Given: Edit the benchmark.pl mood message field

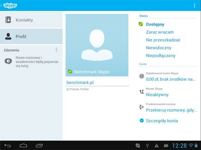Looking at the screenshot, I should click(x=97, y=82).
